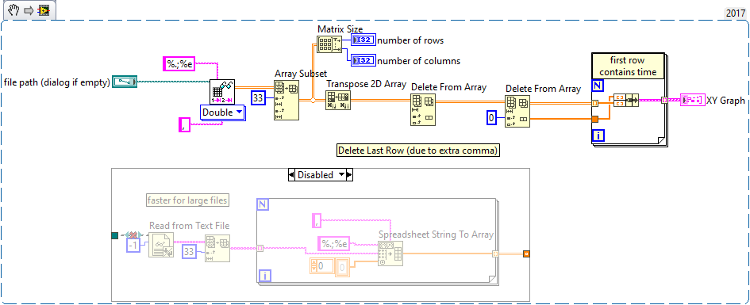Click the Array Subset function node
Image resolution: width=750 pixels, height=305 pixels.
(287, 100)
